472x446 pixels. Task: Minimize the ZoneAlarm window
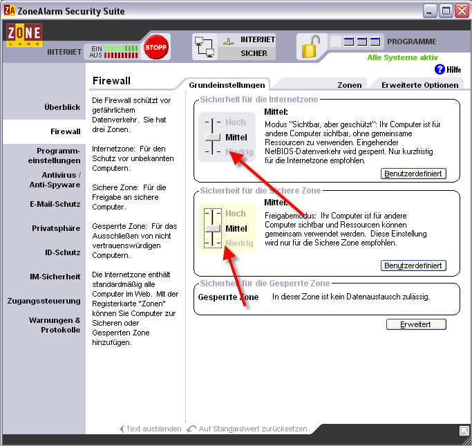(x=430, y=11)
